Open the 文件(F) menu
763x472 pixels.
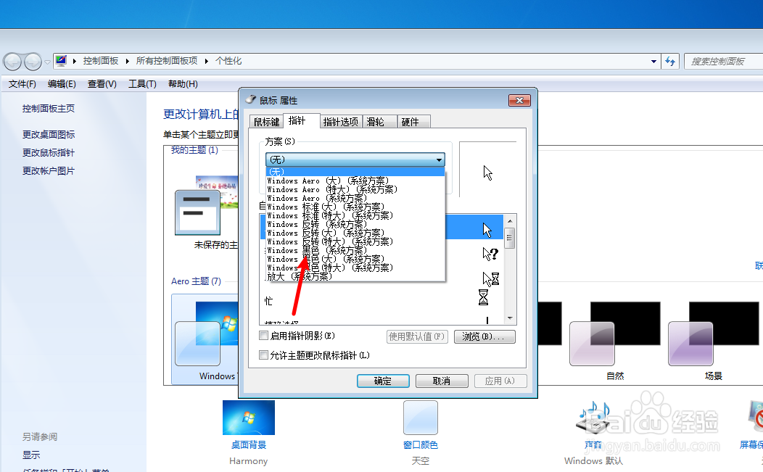[22, 83]
